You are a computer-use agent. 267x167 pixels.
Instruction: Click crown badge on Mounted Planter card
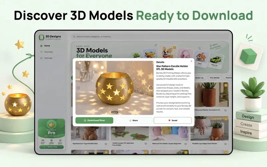coord(226,85)
